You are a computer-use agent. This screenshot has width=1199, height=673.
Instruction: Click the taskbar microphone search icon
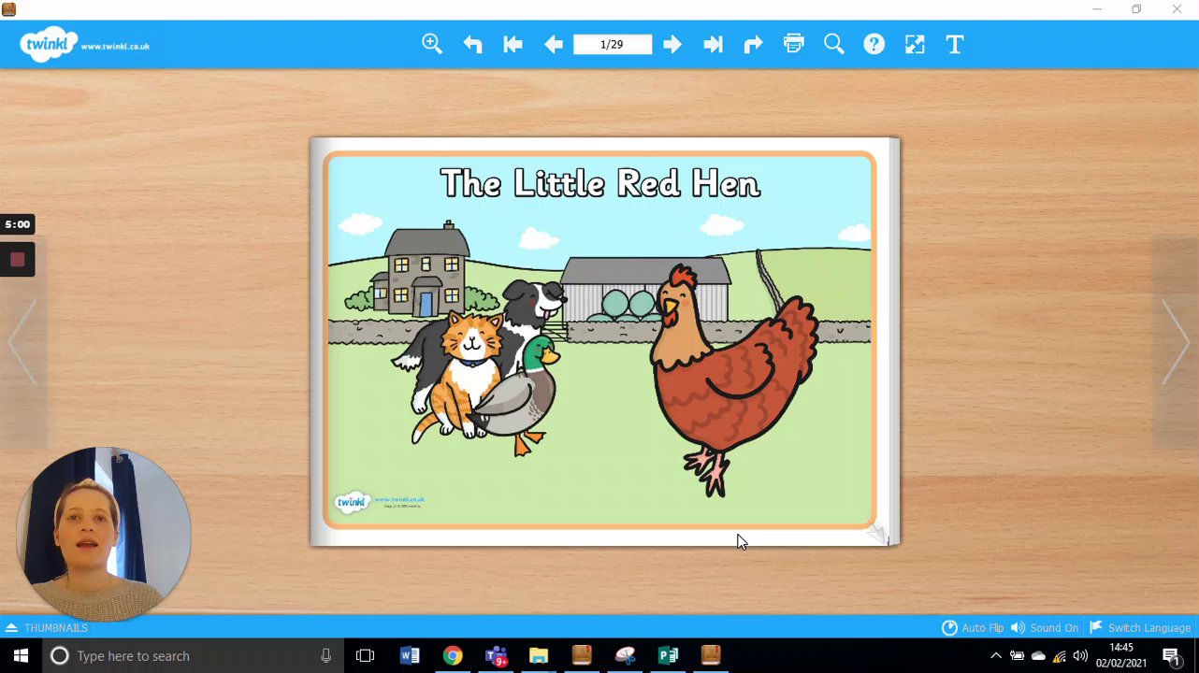tap(325, 656)
